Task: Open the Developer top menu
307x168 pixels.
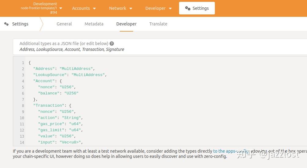Action: pos(155,8)
